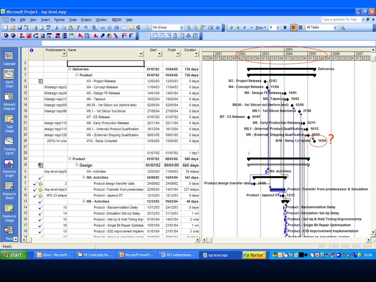Open RPJ webcasts folder taskbar button
The image size is (376, 282).
click(x=95, y=255)
